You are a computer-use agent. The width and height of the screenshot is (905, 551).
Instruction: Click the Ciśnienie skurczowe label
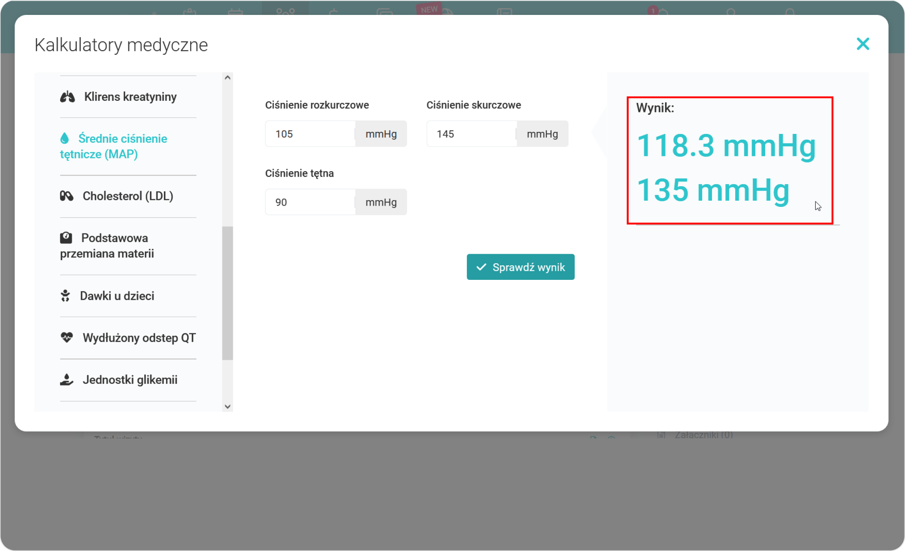tap(473, 105)
